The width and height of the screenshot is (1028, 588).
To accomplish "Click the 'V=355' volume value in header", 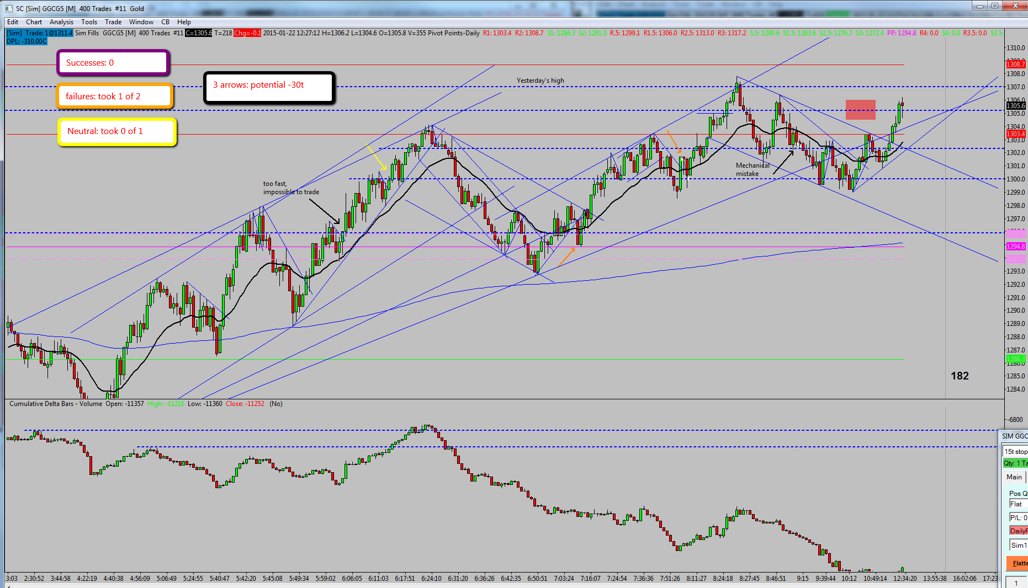I will coord(417,33).
